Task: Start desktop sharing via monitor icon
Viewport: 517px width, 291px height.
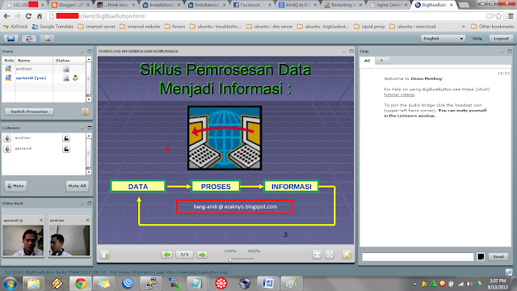Action: point(11,39)
